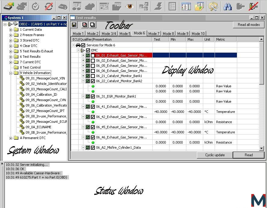Check the 06_21_Catalyst_Monitor_Bank1 checkbox
The width and height of the screenshot is (267, 208).
tap(93, 76)
